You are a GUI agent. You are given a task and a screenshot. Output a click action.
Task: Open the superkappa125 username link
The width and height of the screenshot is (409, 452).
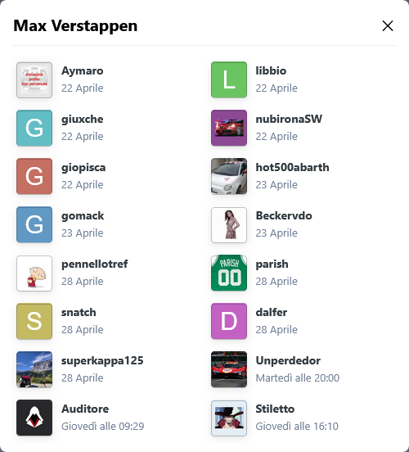pyautogui.click(x=102, y=360)
